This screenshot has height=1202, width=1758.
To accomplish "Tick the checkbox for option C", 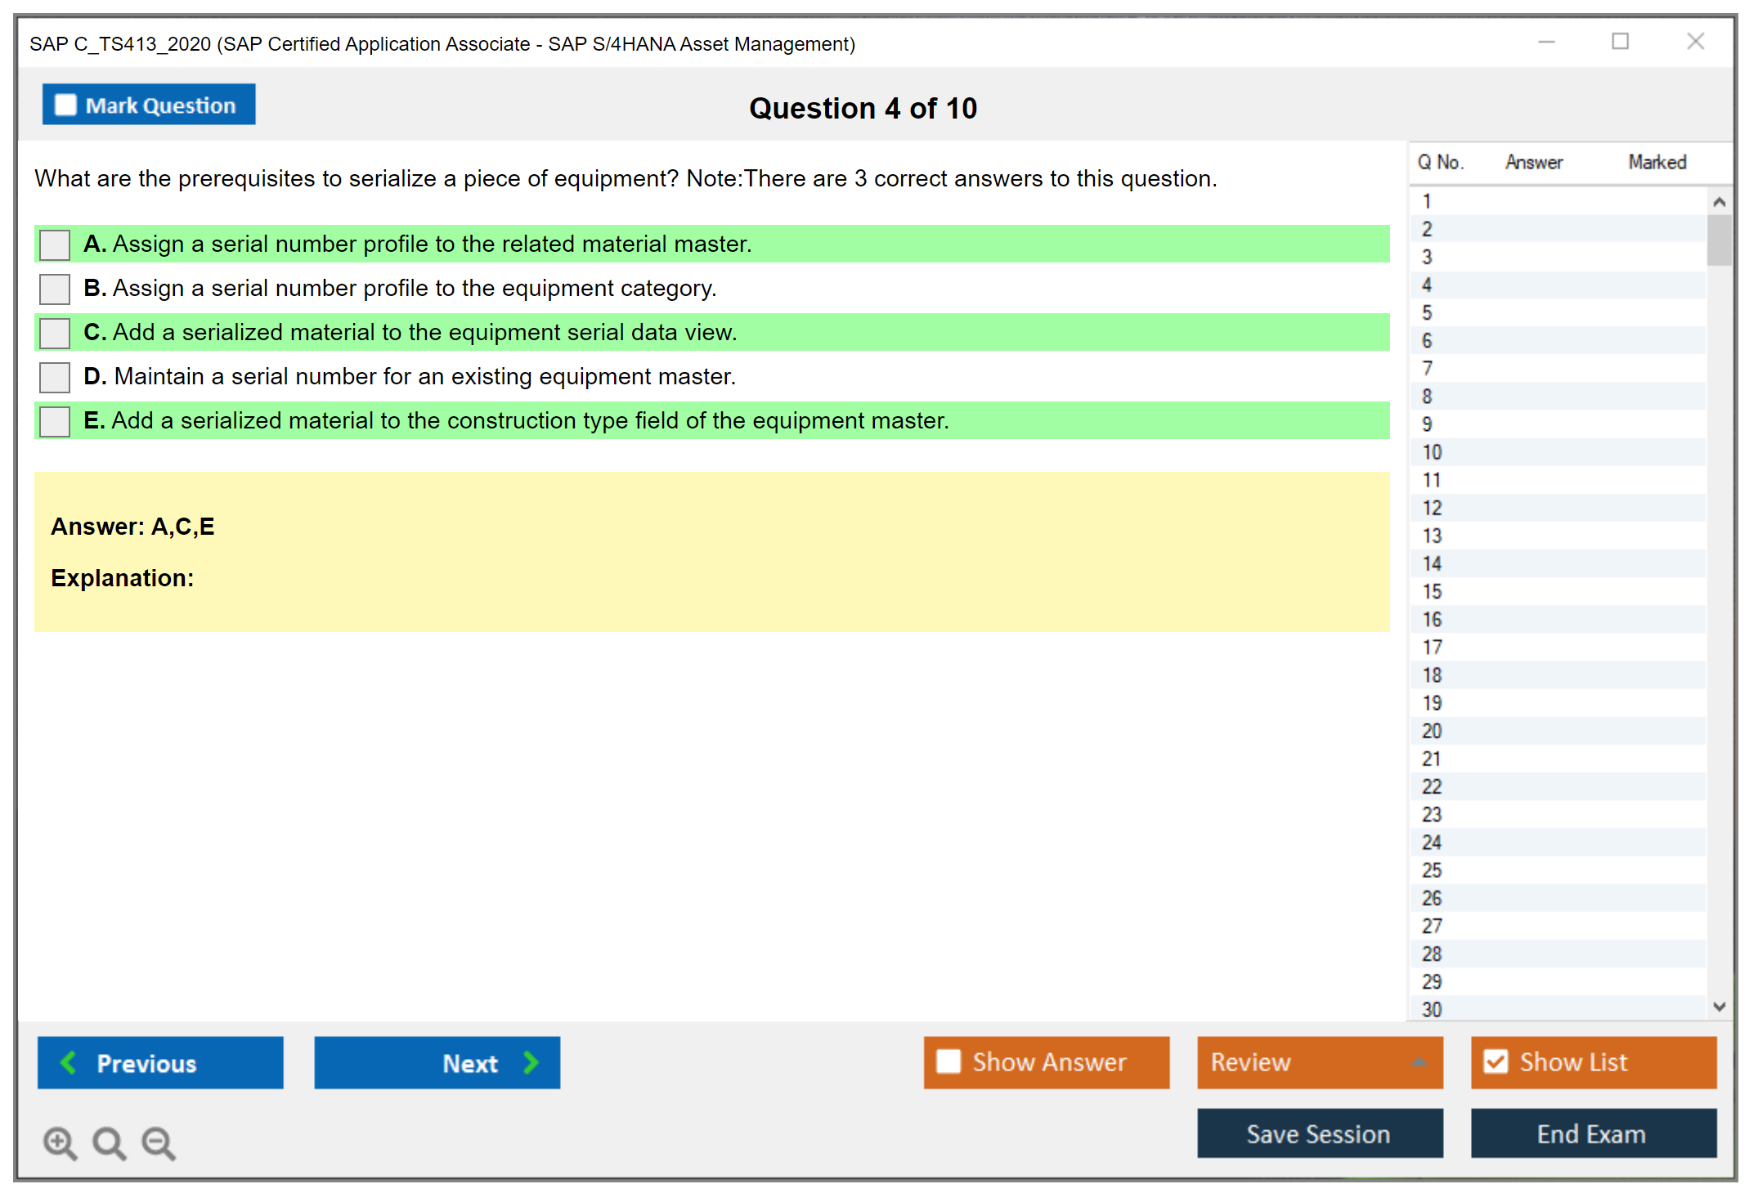I will [x=55, y=333].
